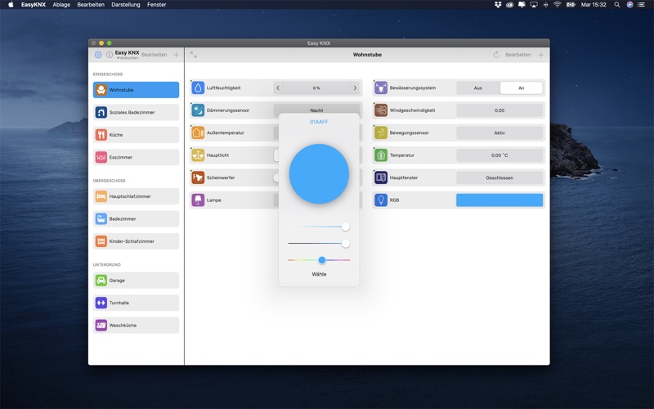Viewport: 654px width, 409px height.
Task: Click the saturation slider in color popup
Action: 319,227
